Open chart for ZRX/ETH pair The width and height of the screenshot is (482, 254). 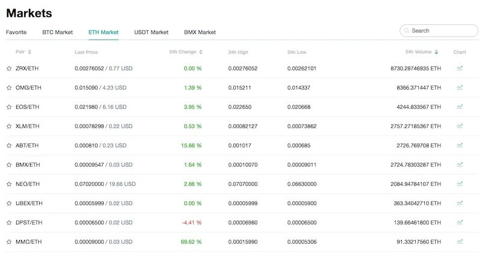(460, 68)
